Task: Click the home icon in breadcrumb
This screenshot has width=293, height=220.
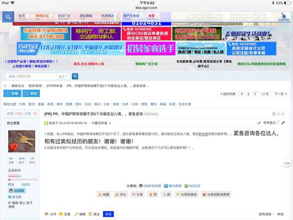Action: 6,86
